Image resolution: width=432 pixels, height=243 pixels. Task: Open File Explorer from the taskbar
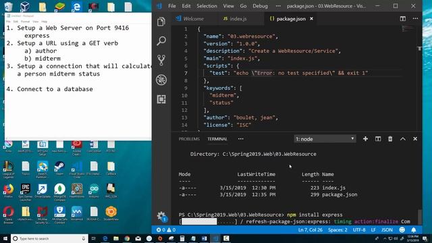click(116, 238)
